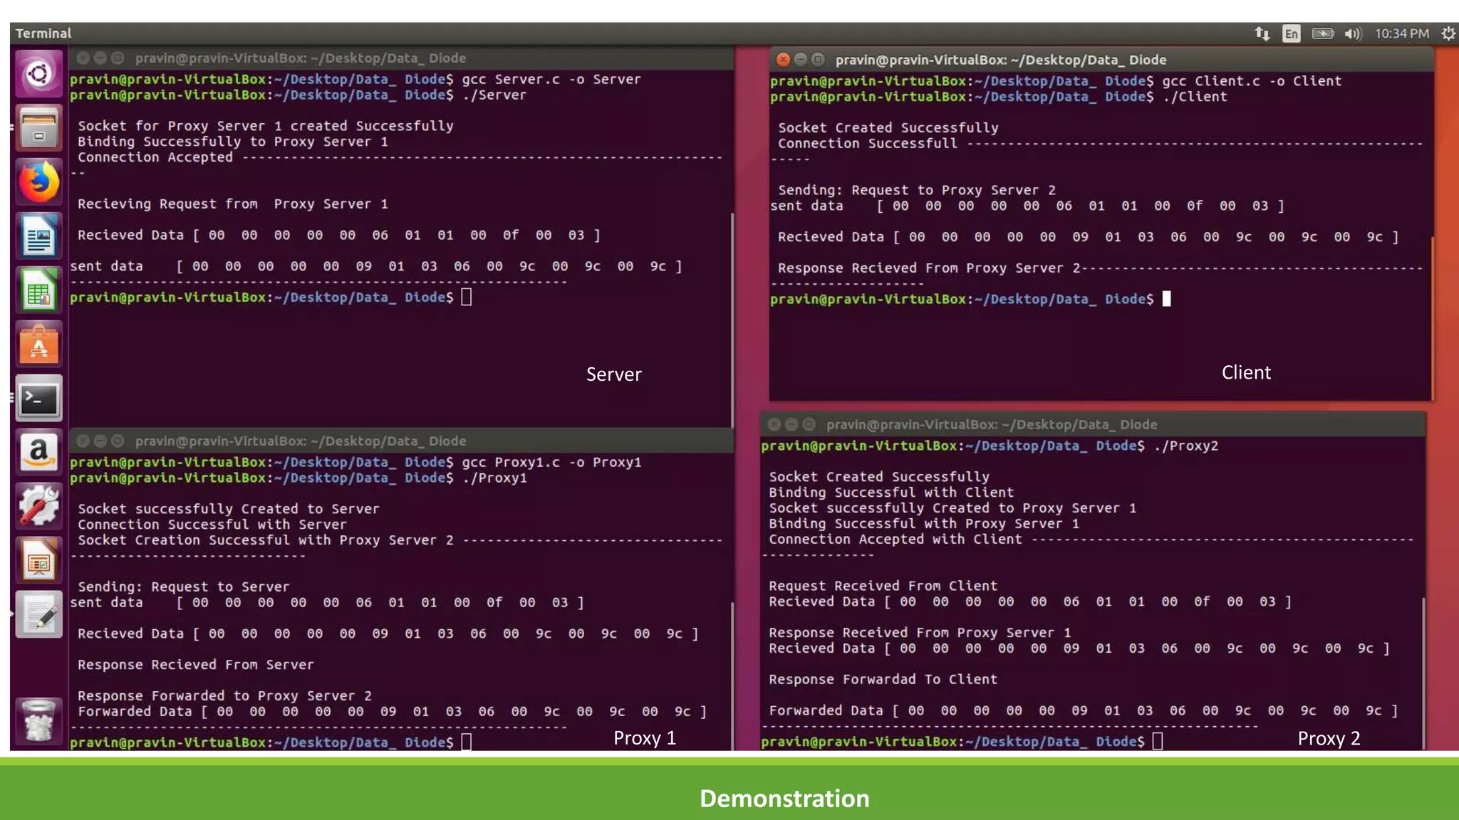Viewport: 1459px width, 820px height.
Task: Click 'Response Recieved From Proxy Server 2' line
Action: (929, 268)
